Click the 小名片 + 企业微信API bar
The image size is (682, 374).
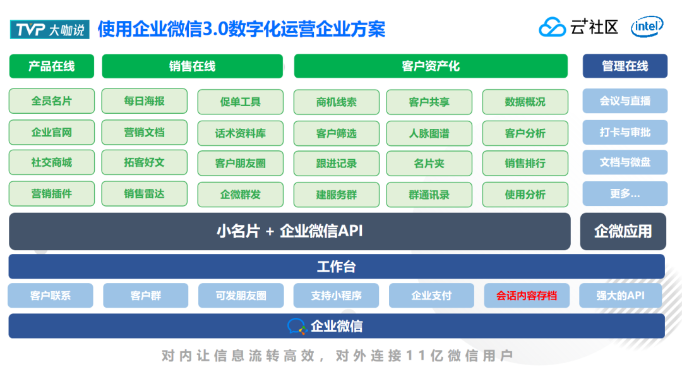290,231
